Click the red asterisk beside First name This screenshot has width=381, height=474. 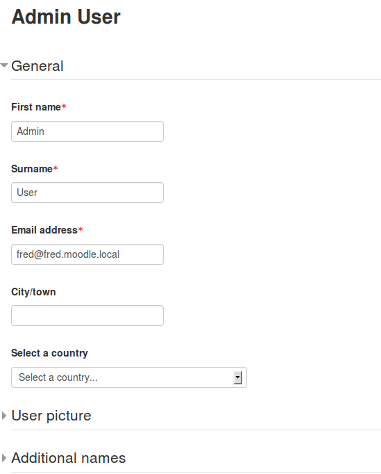[64, 106]
